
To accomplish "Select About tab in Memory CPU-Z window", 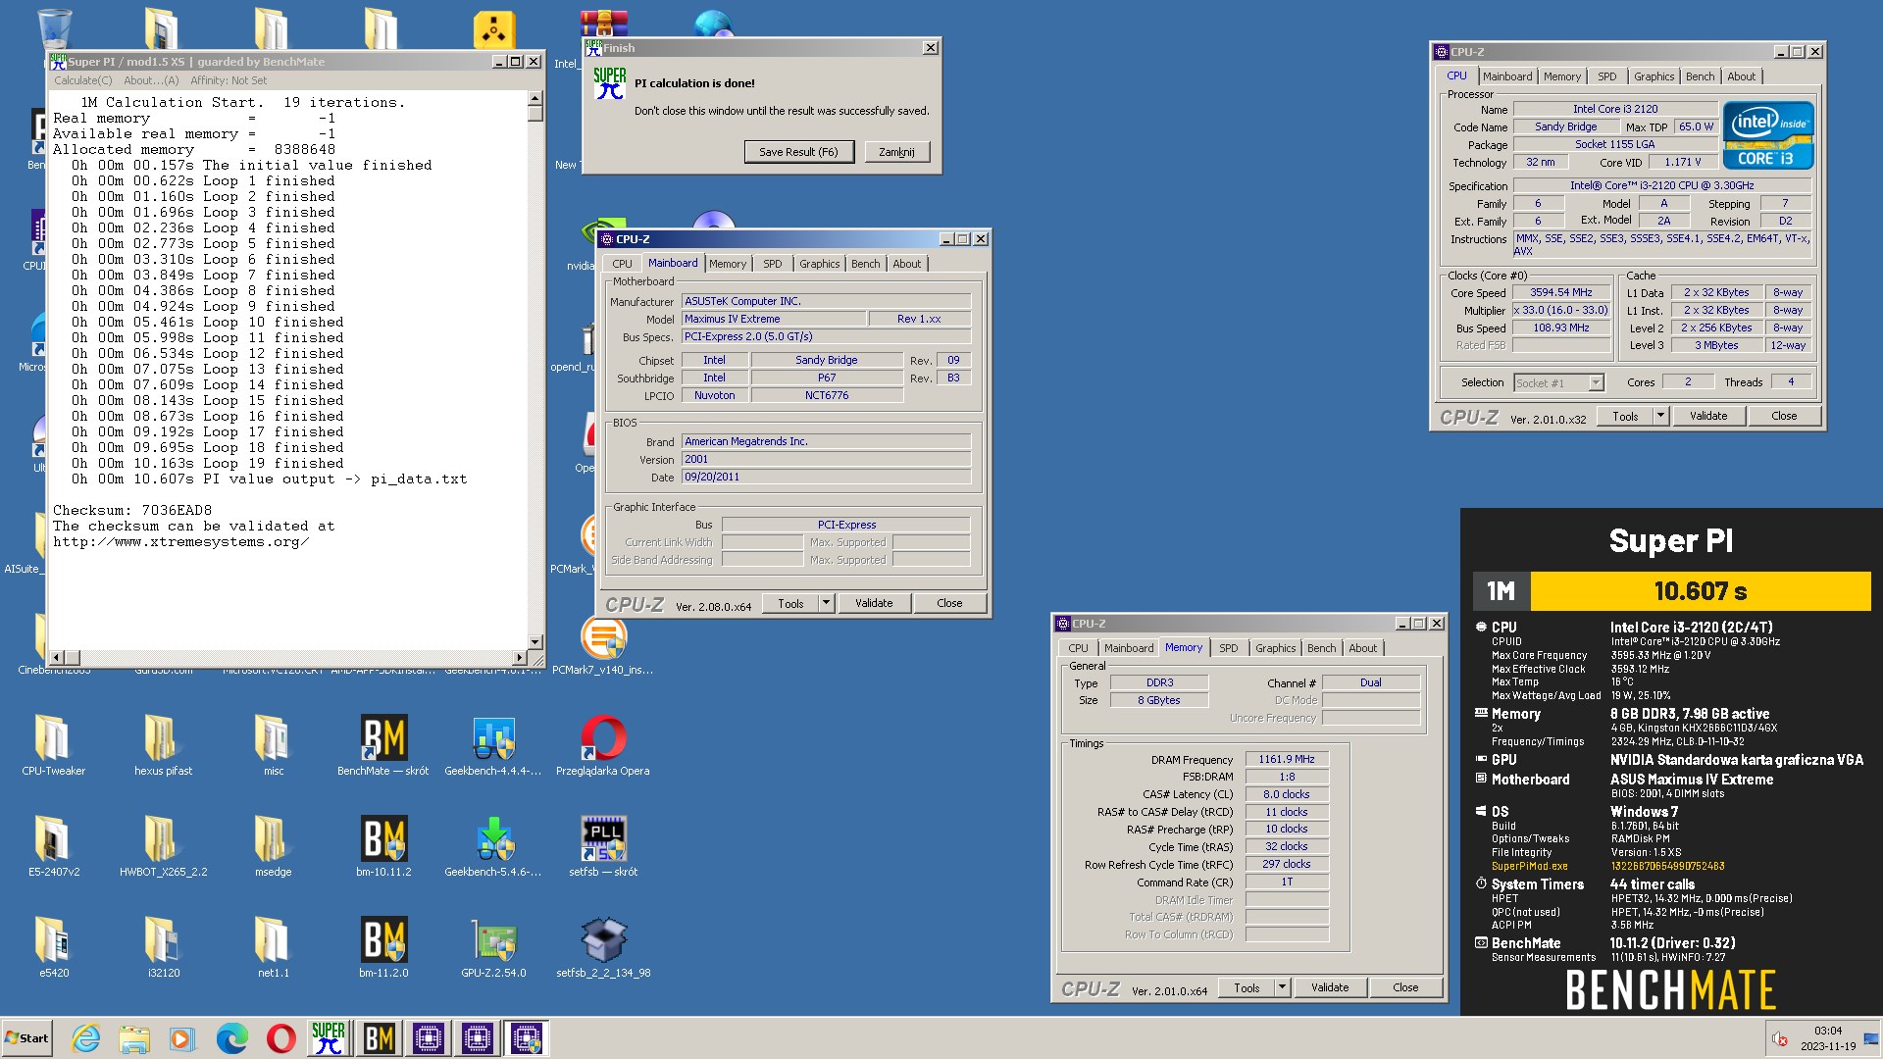I will 1362,648.
